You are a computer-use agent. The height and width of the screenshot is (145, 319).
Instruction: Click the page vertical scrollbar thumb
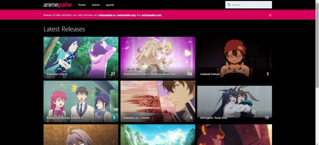(317, 45)
